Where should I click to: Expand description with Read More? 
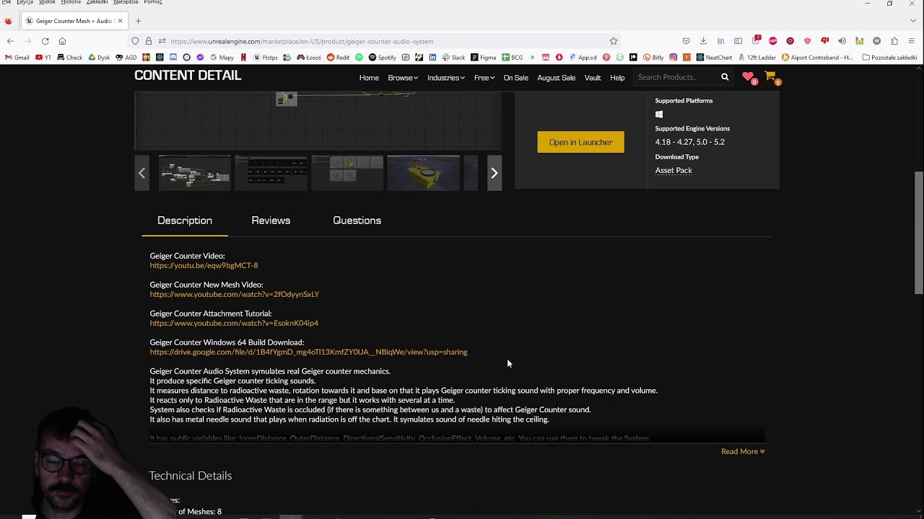[x=743, y=451]
